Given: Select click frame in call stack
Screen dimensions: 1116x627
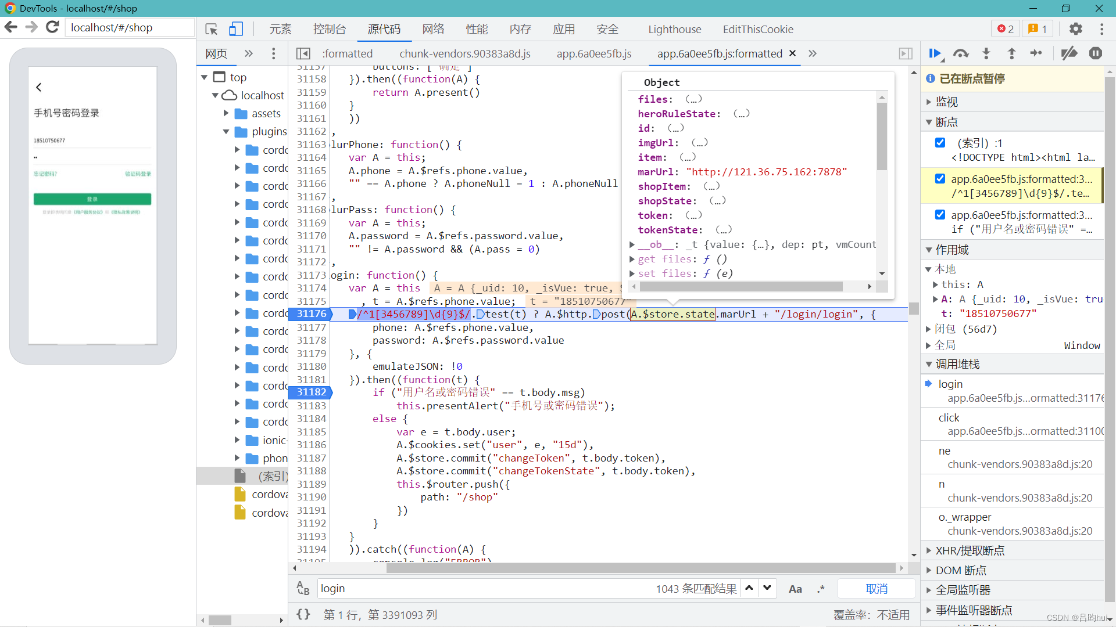Looking at the screenshot, I should pyautogui.click(x=1013, y=424).
